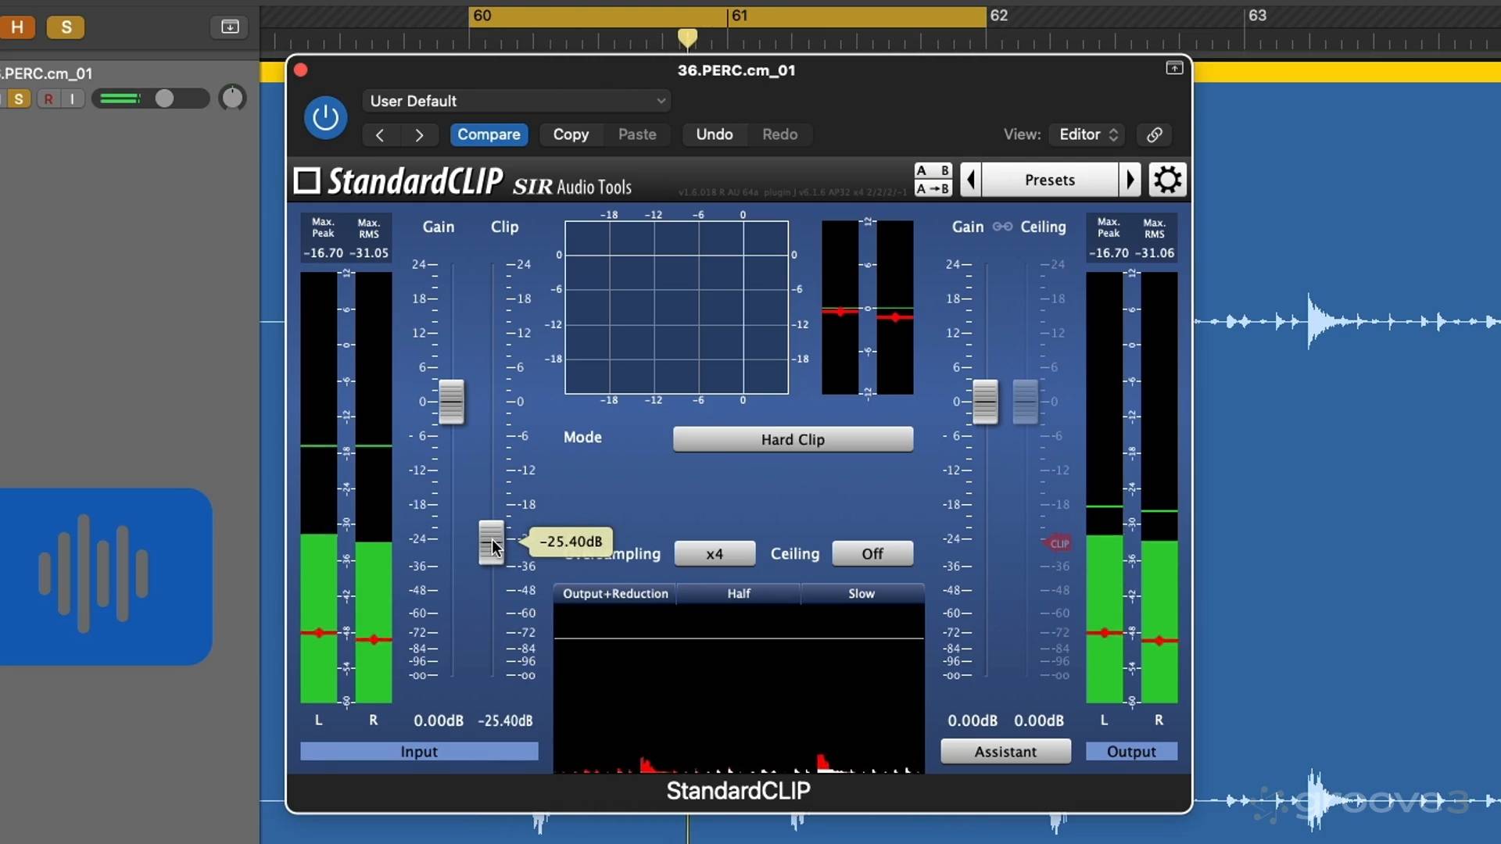Click the A/B comparison icon
This screenshot has width=1501, height=844.
[x=933, y=169]
